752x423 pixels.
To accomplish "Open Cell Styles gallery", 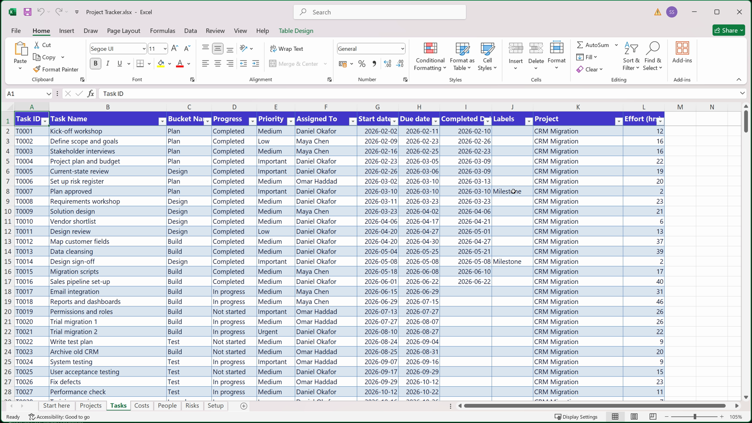I will 487,56.
